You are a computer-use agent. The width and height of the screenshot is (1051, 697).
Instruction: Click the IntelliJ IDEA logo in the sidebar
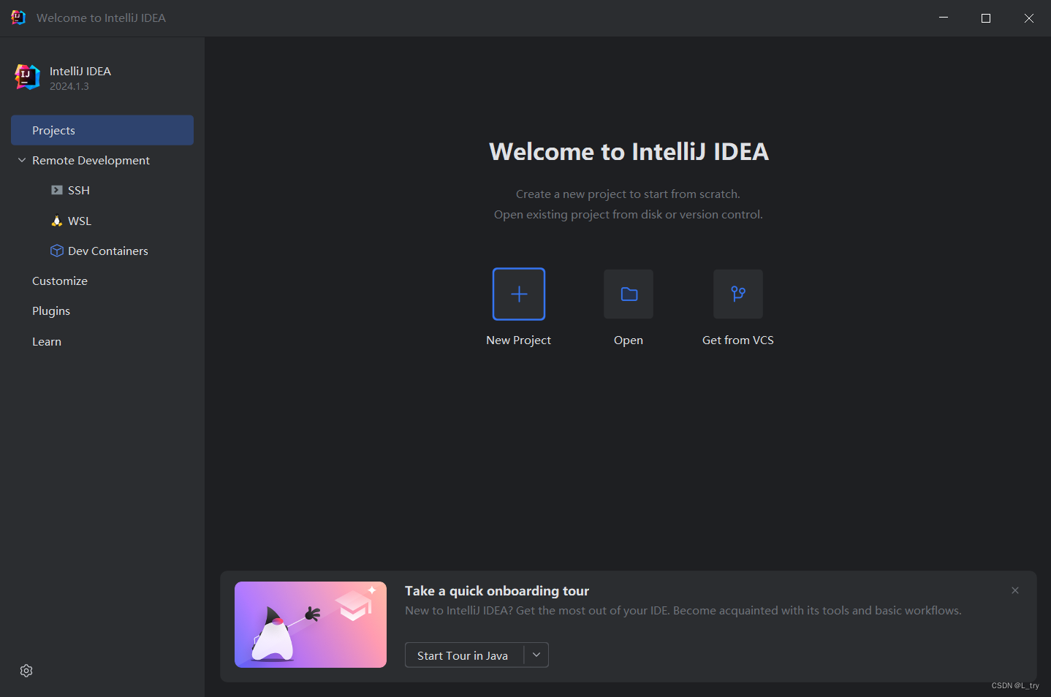pos(27,77)
